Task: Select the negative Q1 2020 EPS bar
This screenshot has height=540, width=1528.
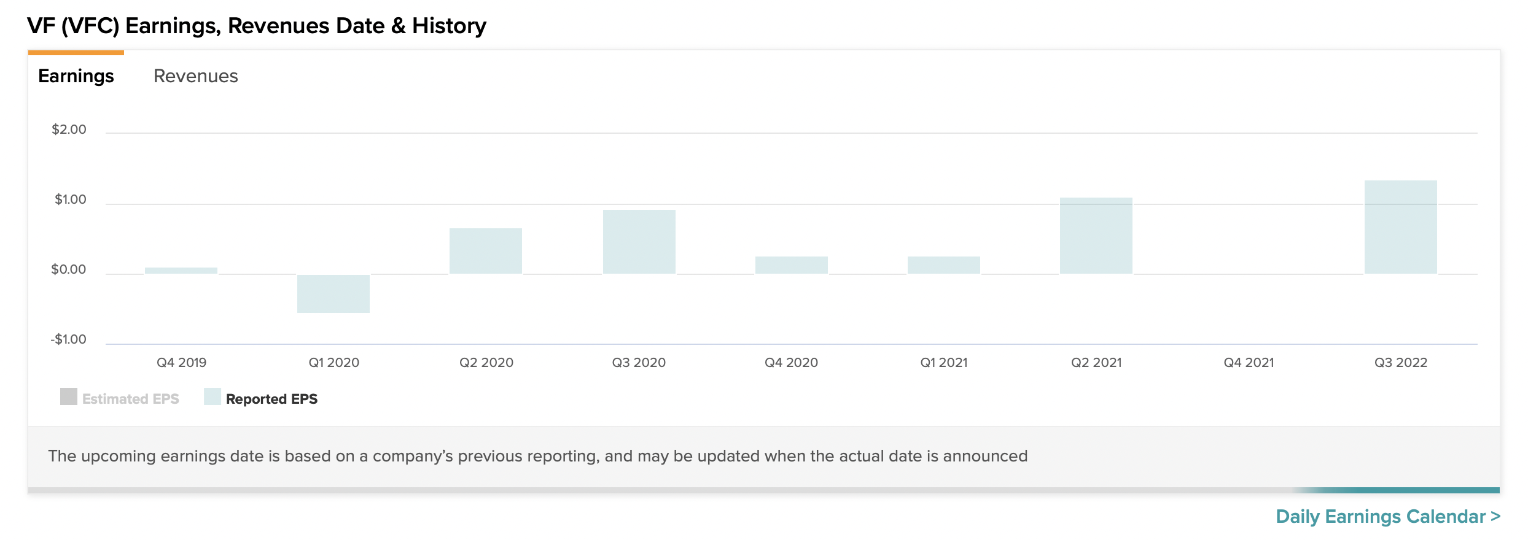Action: (x=333, y=294)
